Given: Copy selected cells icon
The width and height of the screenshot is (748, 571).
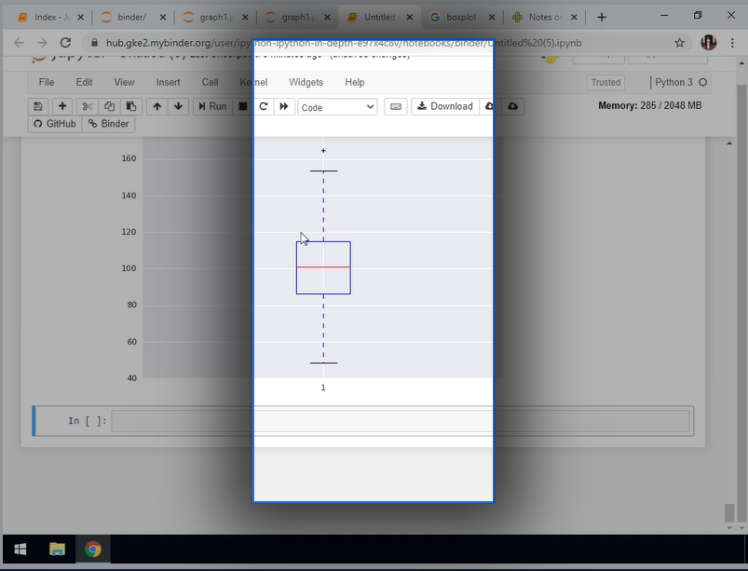Looking at the screenshot, I should [109, 106].
